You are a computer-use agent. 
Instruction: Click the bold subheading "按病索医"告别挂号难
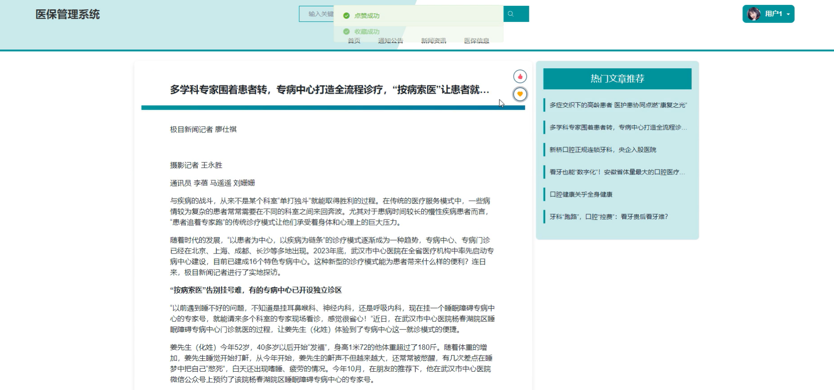pyautogui.click(x=256, y=290)
